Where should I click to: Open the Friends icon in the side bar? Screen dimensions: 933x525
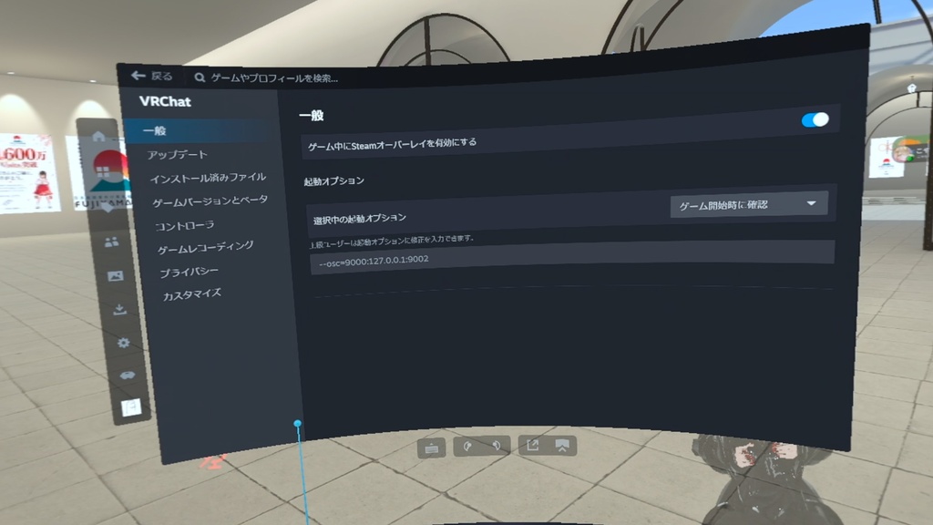111,242
